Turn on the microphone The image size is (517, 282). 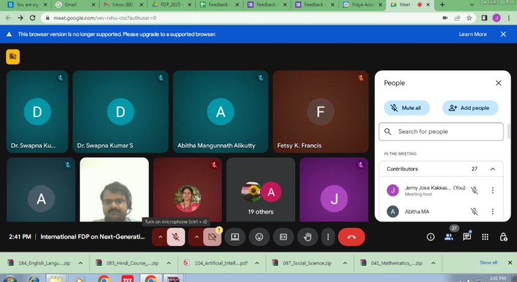(x=176, y=237)
